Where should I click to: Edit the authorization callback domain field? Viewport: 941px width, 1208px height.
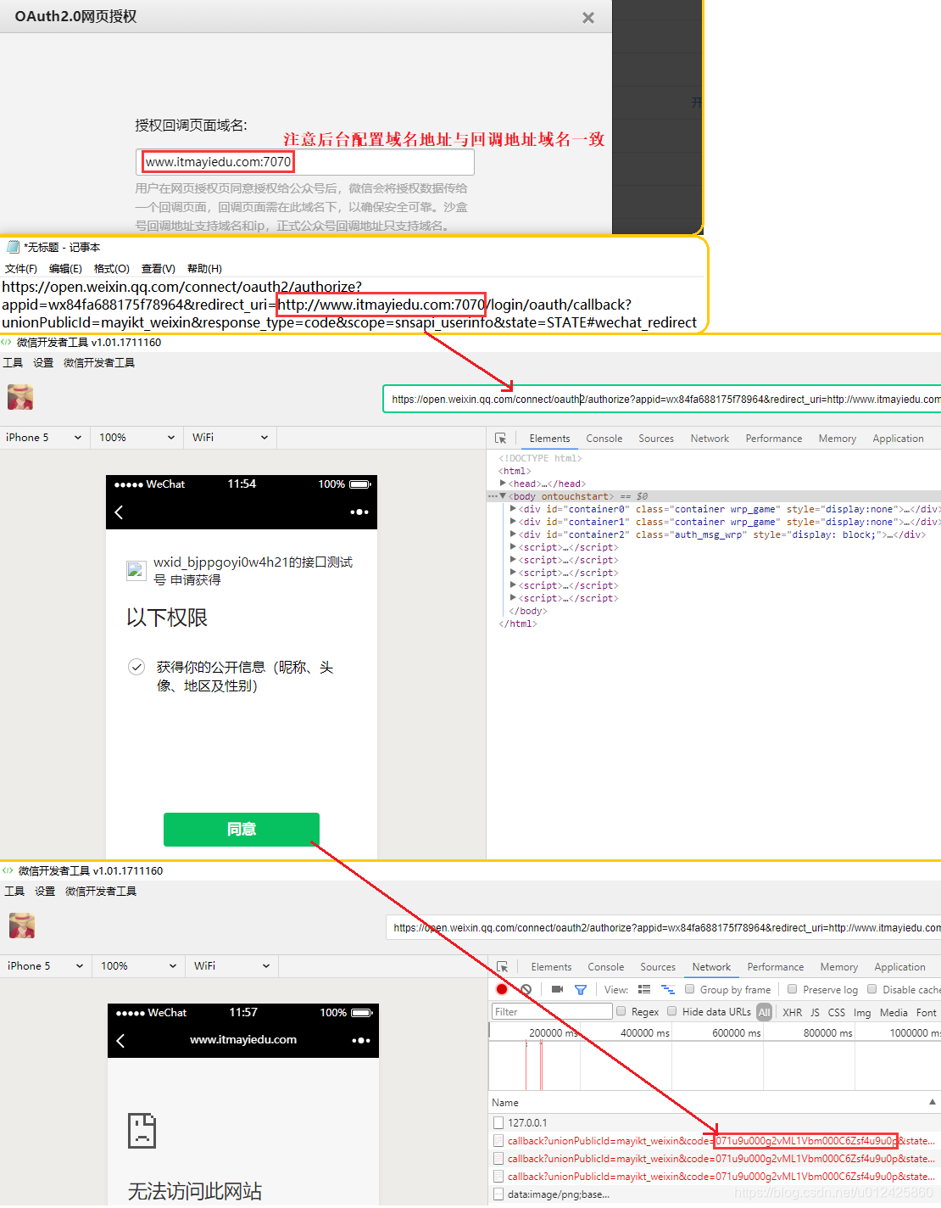pyautogui.click(x=305, y=162)
